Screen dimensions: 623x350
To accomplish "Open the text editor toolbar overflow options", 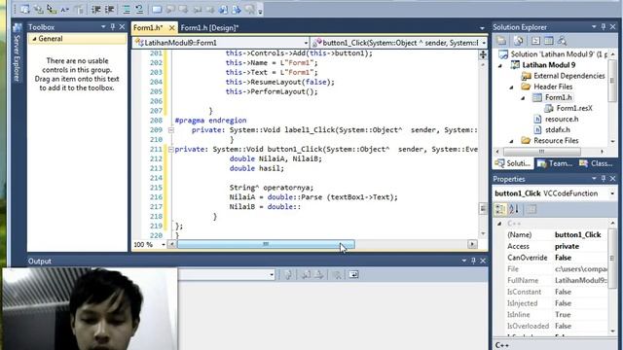I will [260, 12].
